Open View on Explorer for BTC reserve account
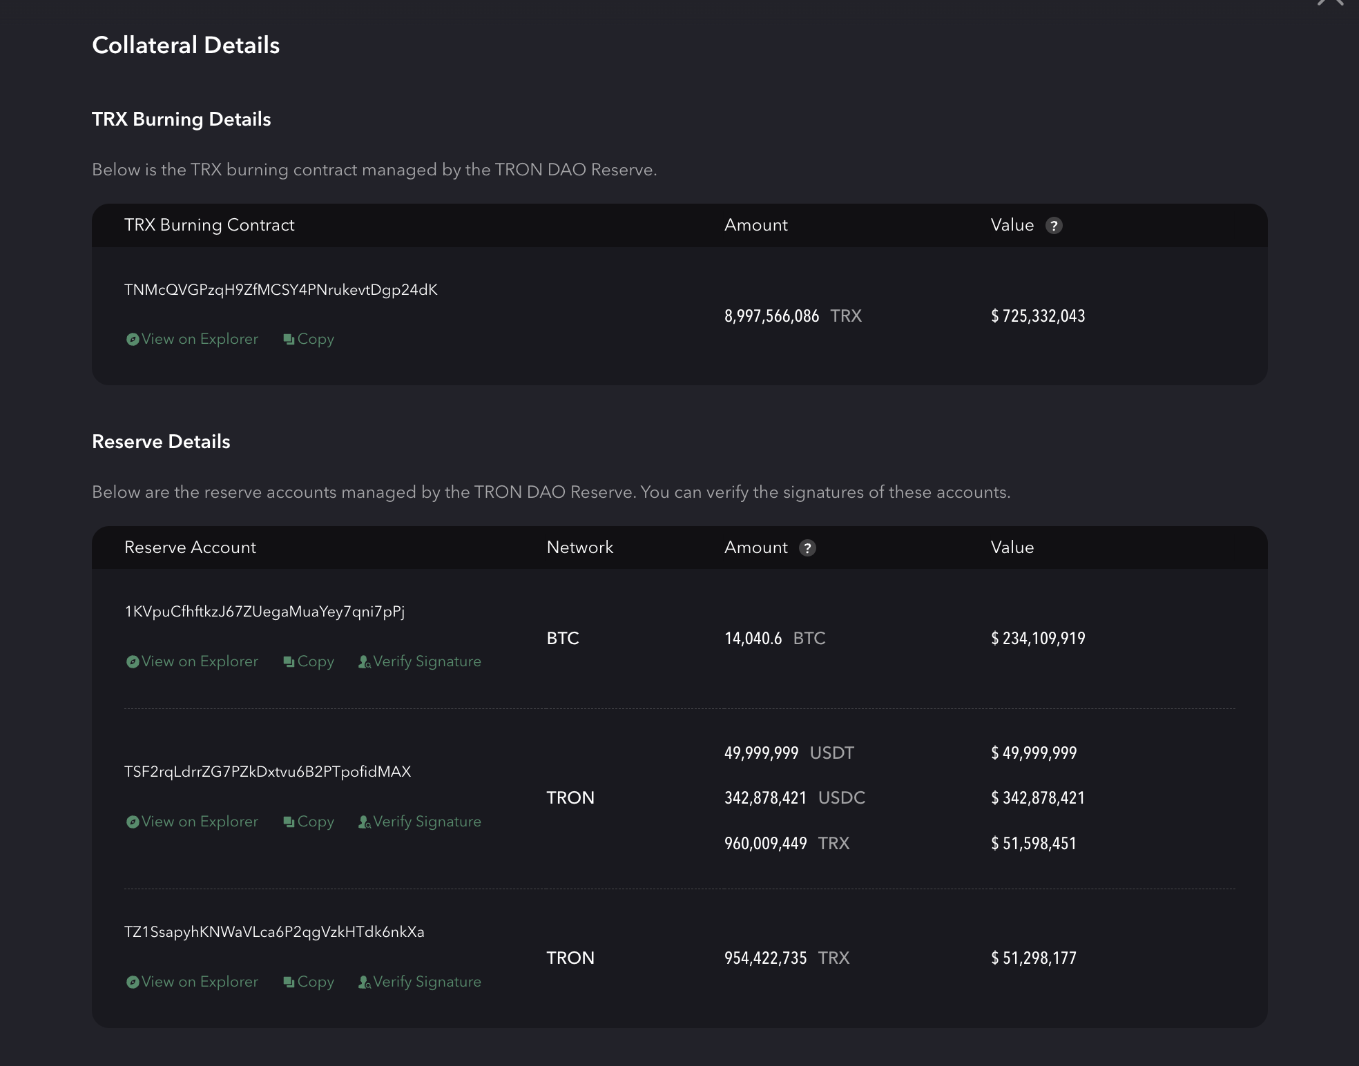1359x1066 pixels. [x=200, y=661]
